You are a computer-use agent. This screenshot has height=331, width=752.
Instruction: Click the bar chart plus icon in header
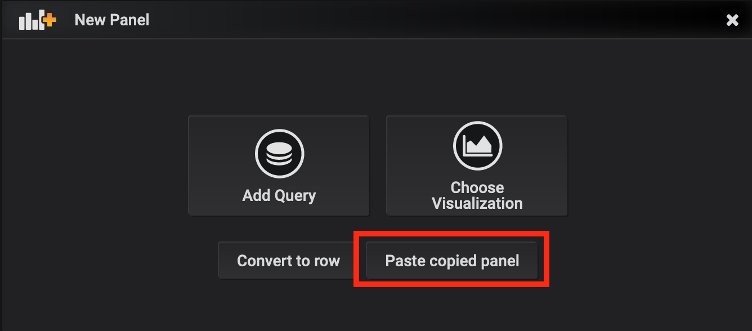pos(37,20)
